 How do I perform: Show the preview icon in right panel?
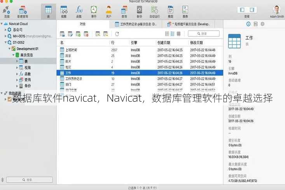pos(262,24)
